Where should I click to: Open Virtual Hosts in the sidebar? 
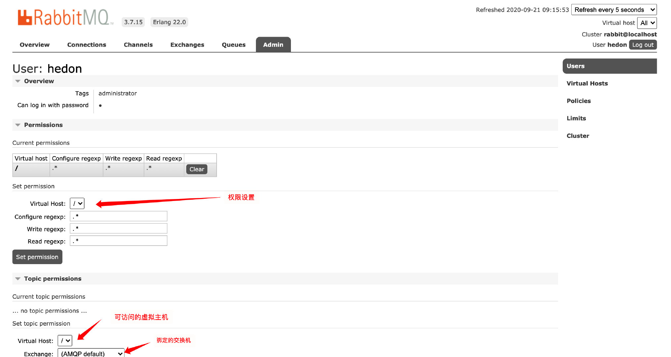pos(587,83)
